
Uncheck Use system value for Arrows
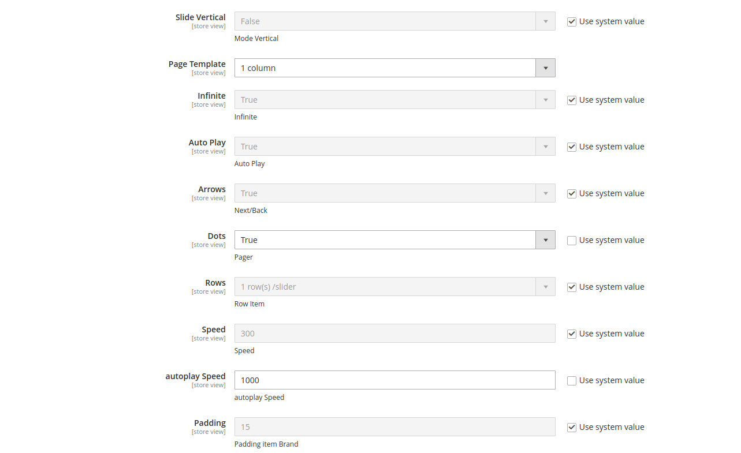(572, 194)
